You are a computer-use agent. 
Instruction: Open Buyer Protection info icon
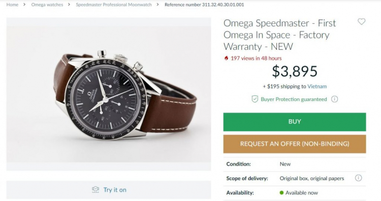(x=335, y=99)
